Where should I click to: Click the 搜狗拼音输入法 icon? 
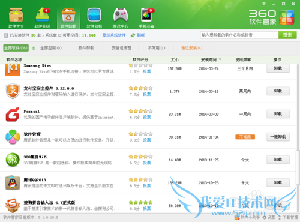tap(13, 205)
